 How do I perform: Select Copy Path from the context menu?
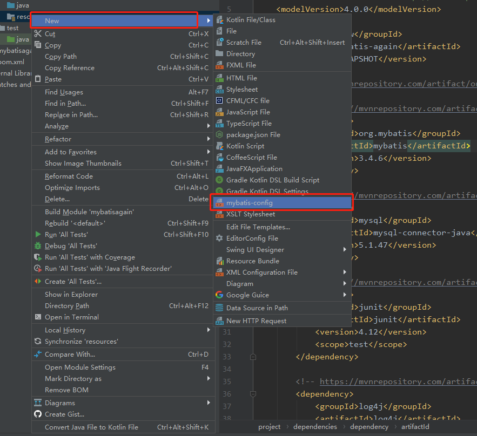point(123,57)
